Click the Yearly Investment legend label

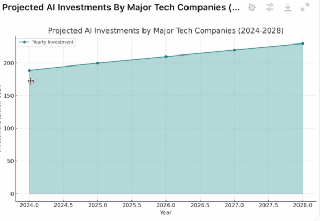pyautogui.click(x=53, y=42)
